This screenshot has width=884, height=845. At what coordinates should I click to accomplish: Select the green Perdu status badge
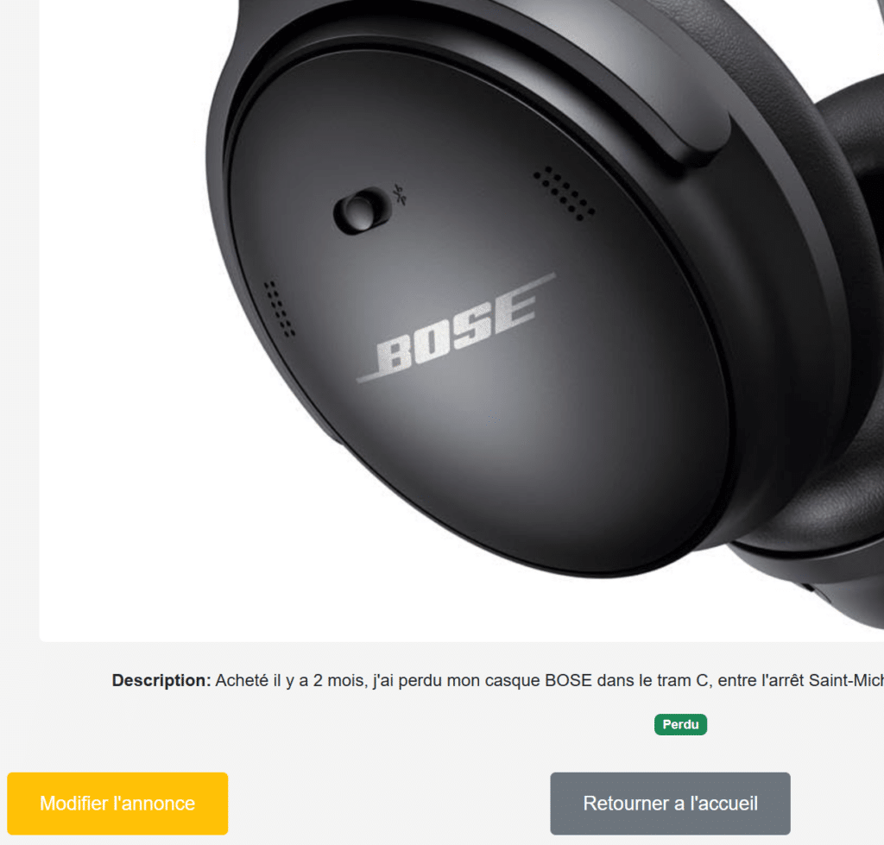[680, 724]
